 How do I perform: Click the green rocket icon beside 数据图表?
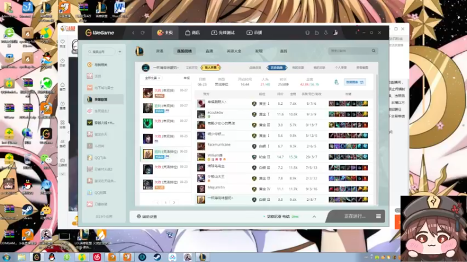coord(337,82)
